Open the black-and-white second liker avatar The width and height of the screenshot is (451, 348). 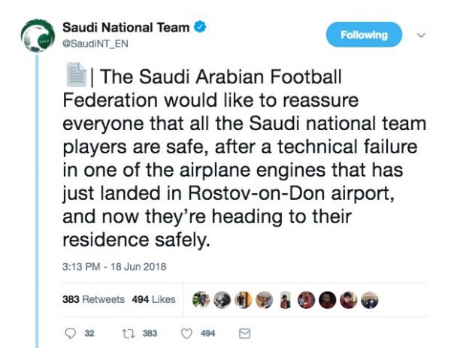click(x=221, y=299)
